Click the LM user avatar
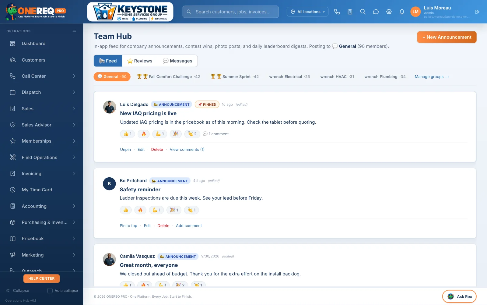The image size is (487, 305). [415, 12]
